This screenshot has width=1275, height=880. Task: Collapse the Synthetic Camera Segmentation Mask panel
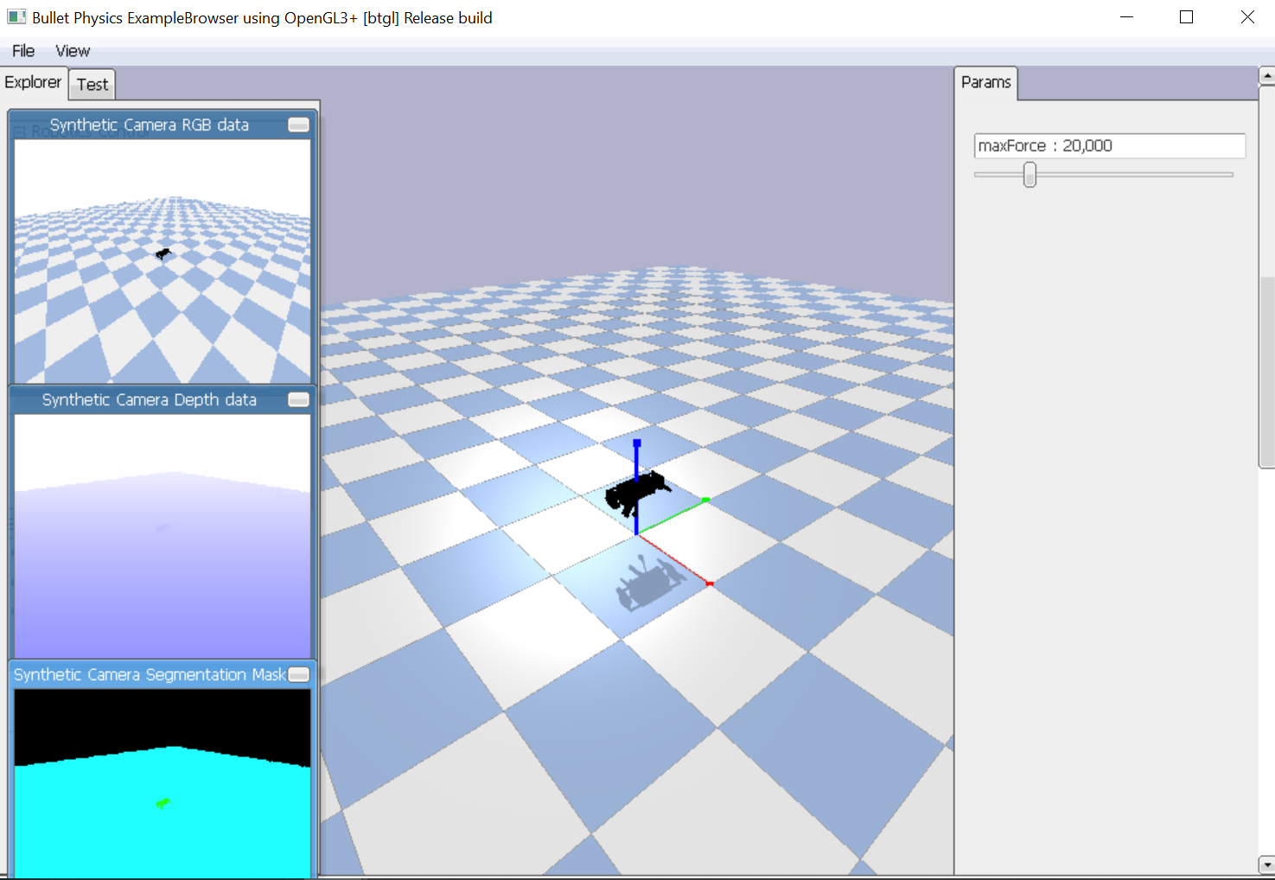pos(298,674)
